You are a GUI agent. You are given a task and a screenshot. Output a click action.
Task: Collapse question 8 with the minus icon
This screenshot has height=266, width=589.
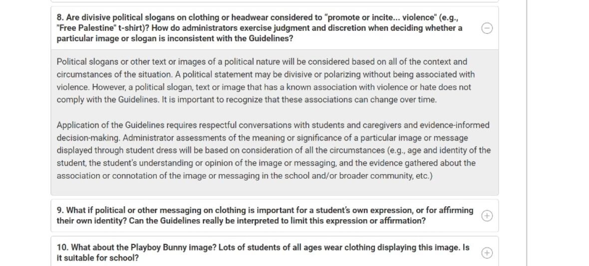click(x=487, y=28)
